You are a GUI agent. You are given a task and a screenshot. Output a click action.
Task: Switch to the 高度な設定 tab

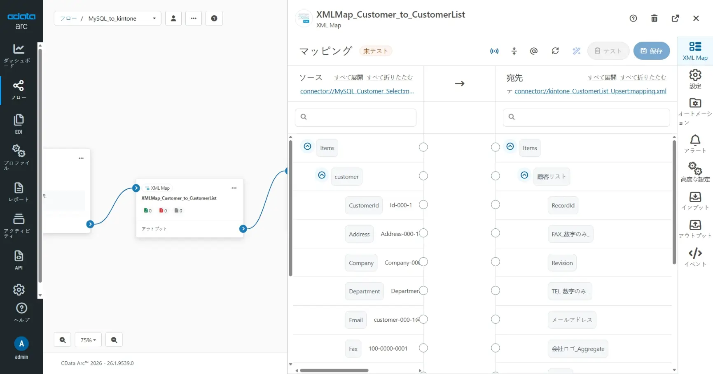[x=695, y=172]
